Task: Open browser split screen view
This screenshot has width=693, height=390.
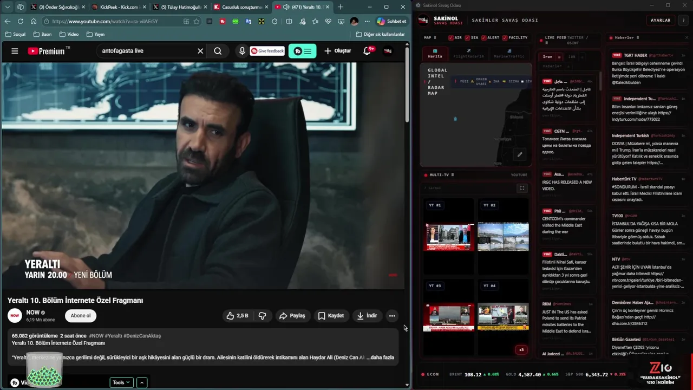Action: [x=289, y=21]
